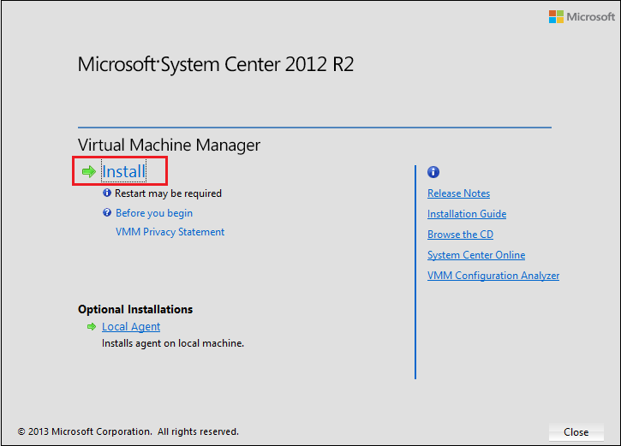Start the Install link for VMM
621x446 pixels.
[x=123, y=172]
